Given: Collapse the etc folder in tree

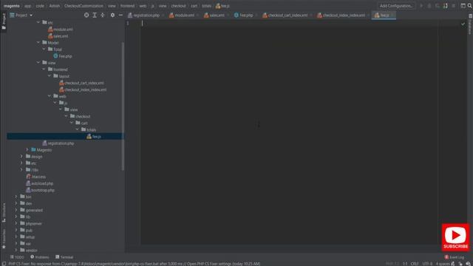Looking at the screenshot, I should (38, 22).
